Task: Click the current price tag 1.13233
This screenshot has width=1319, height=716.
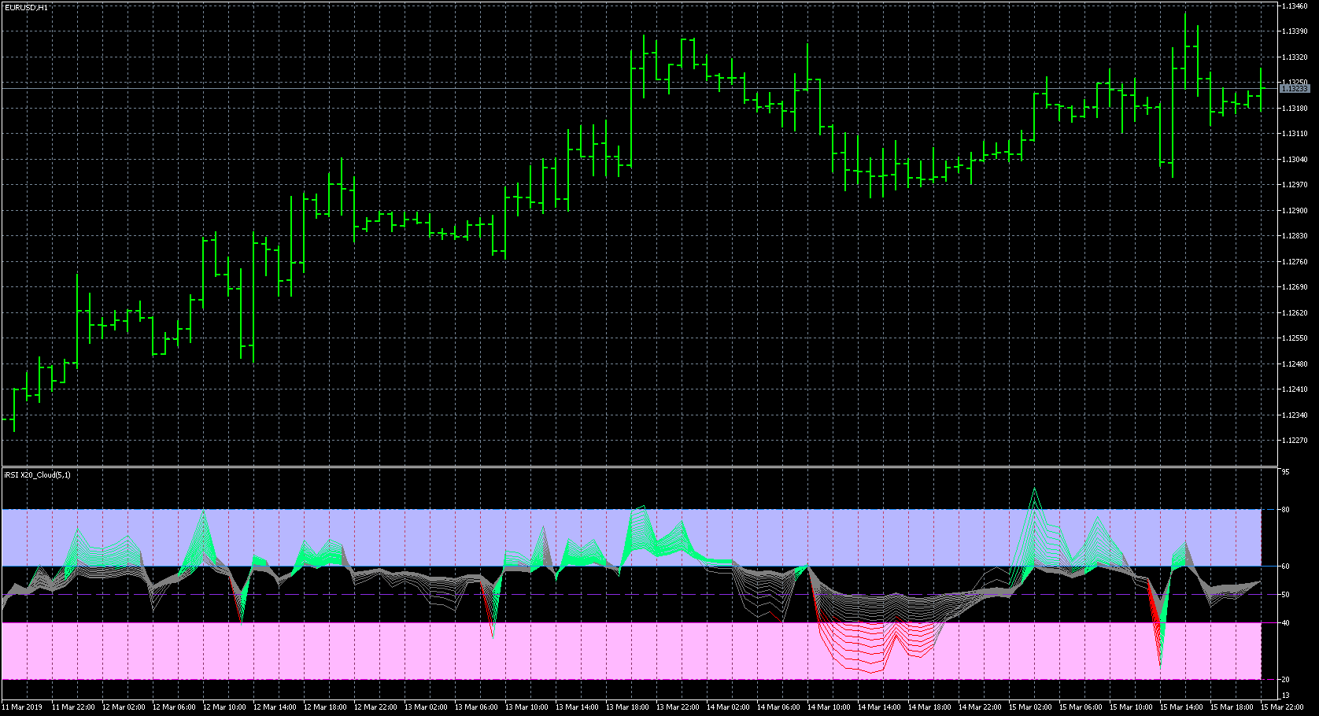Action: (1295, 89)
